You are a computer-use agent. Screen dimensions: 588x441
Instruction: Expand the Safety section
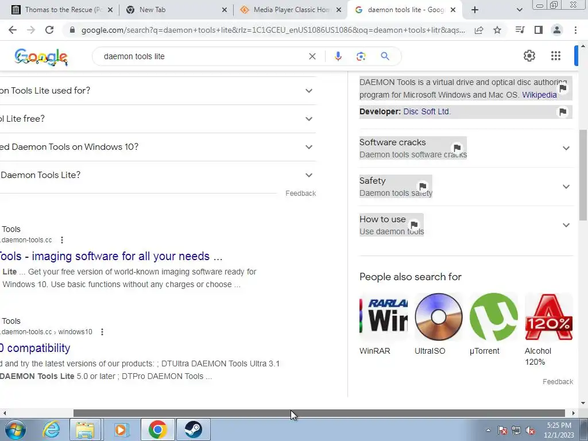click(x=566, y=187)
